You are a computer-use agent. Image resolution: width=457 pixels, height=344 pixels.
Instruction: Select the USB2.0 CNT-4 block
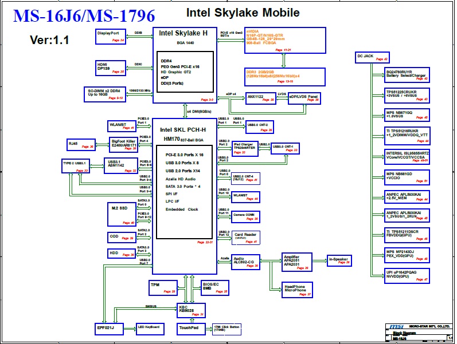pyautogui.click(x=245, y=179)
